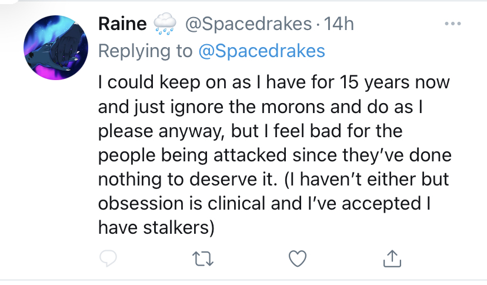Click the rain cloud emoji beside Raine
The image size is (487, 285).
165,24
